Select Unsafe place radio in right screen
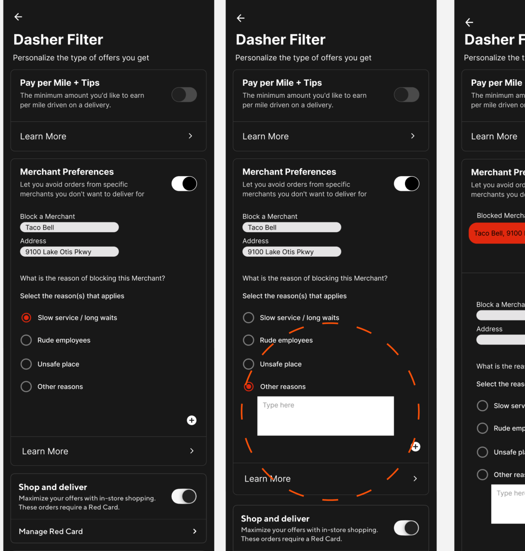The height and width of the screenshot is (551, 525). click(x=483, y=452)
